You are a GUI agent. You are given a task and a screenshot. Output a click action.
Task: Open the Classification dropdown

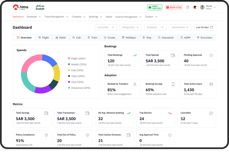[x=180, y=27]
